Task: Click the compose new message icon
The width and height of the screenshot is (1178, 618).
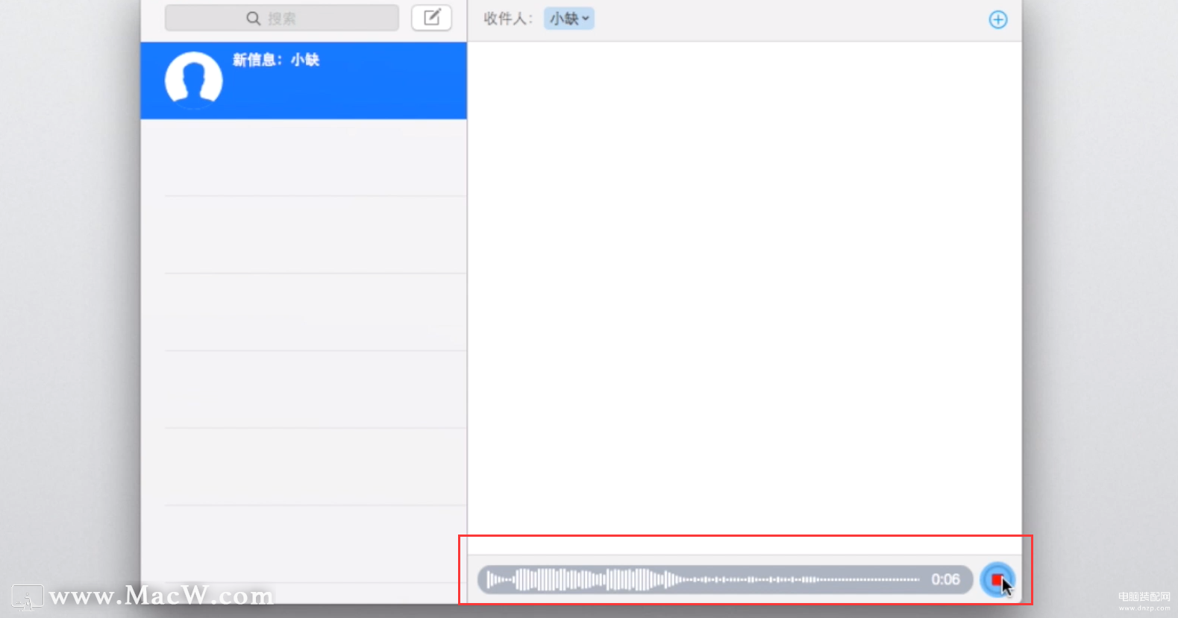Action: click(x=432, y=18)
